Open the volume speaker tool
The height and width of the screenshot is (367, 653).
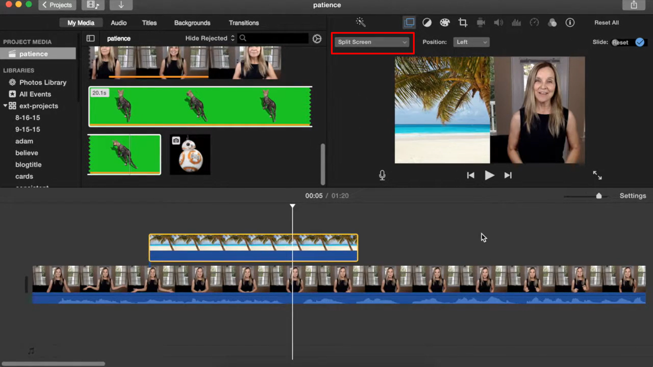click(498, 22)
